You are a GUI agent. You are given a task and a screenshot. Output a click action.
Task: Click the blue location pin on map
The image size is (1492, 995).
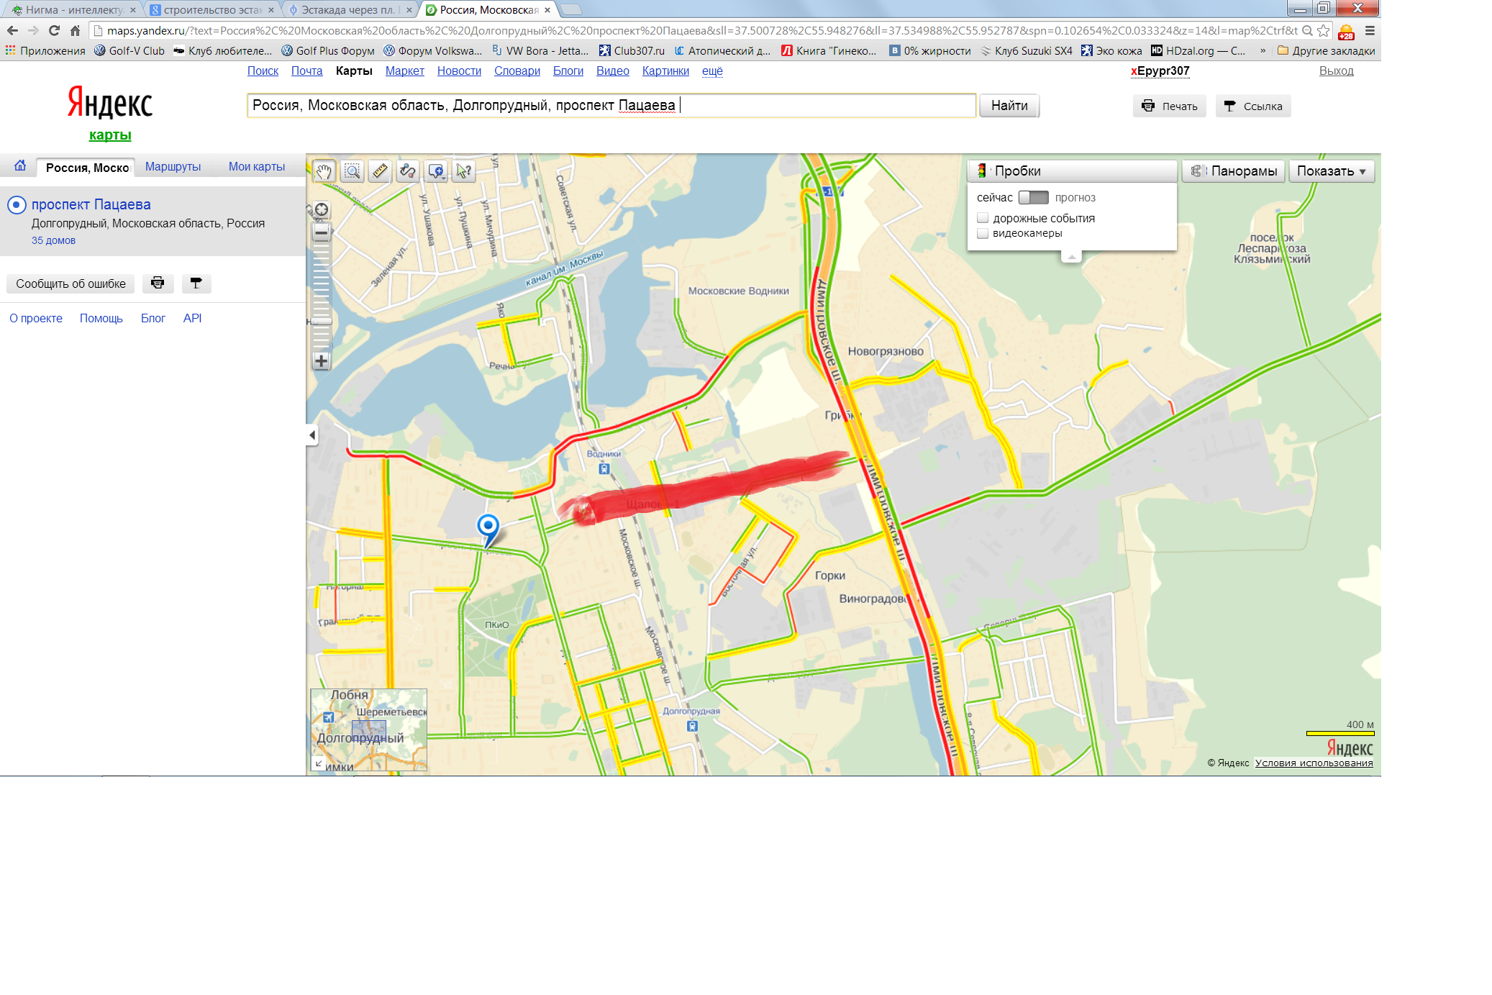point(488,531)
